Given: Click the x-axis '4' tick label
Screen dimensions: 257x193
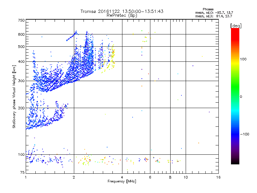Looking at the screenshot, I should click(122, 177).
